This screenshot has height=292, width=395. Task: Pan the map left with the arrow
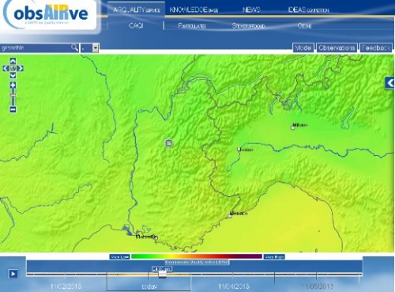click(6, 69)
